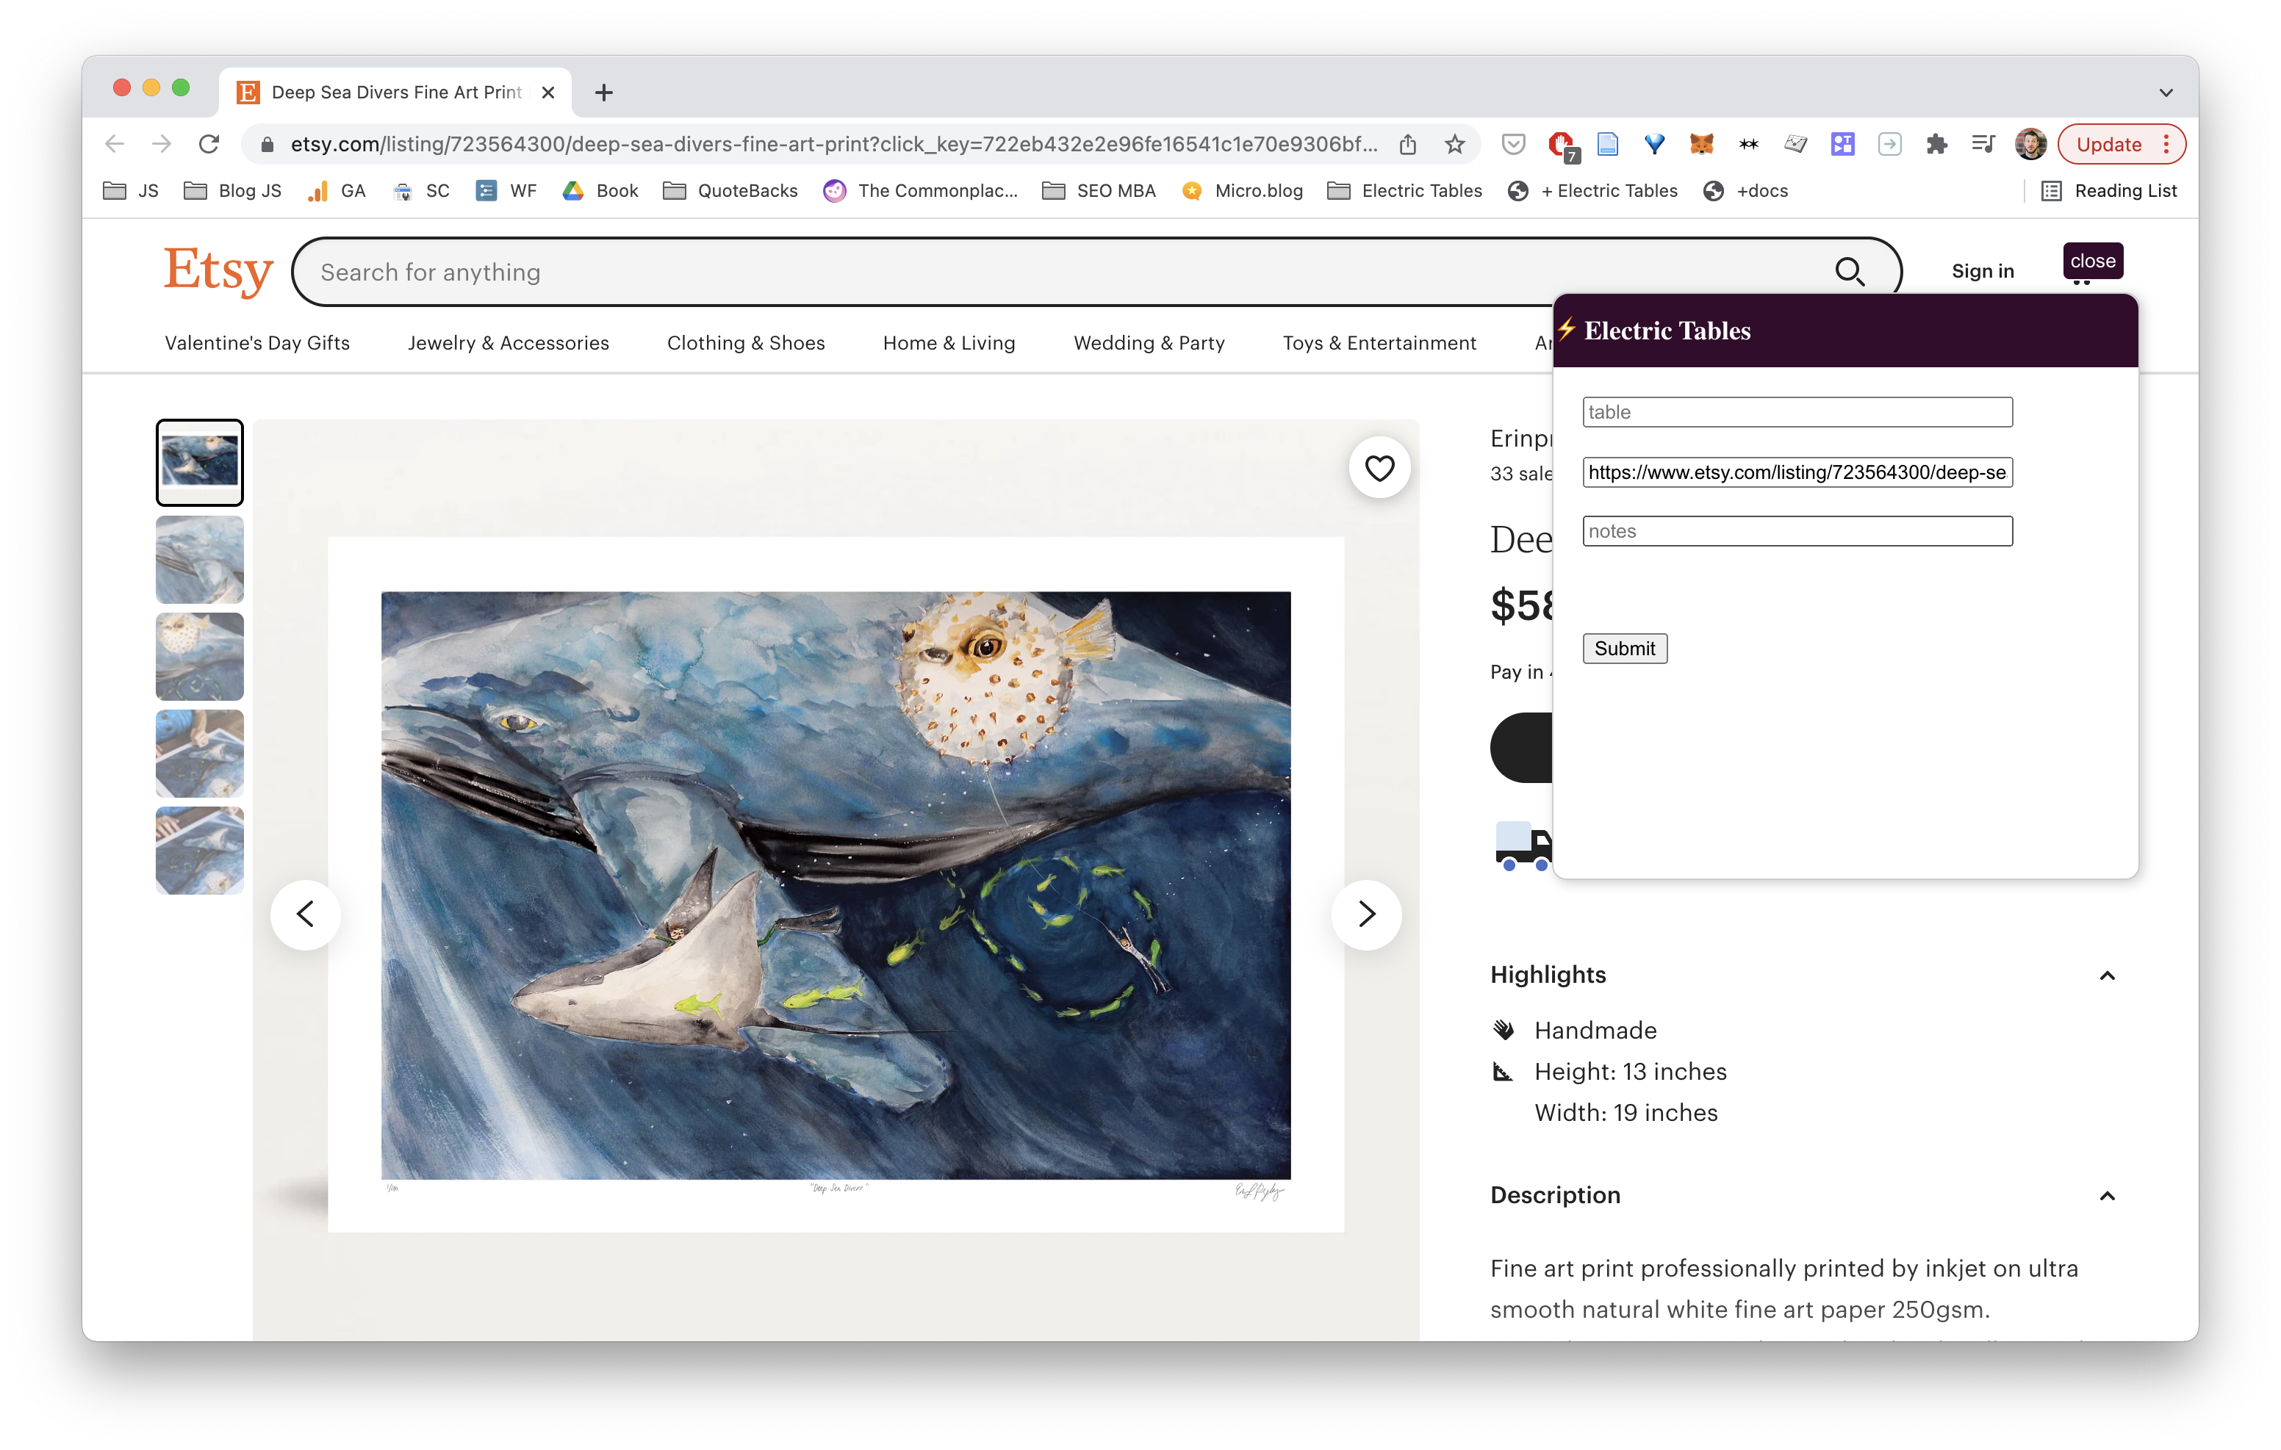Open the Electric Tables bookmarks folder
Screen dimensions: 2281x1450
(x=1405, y=190)
